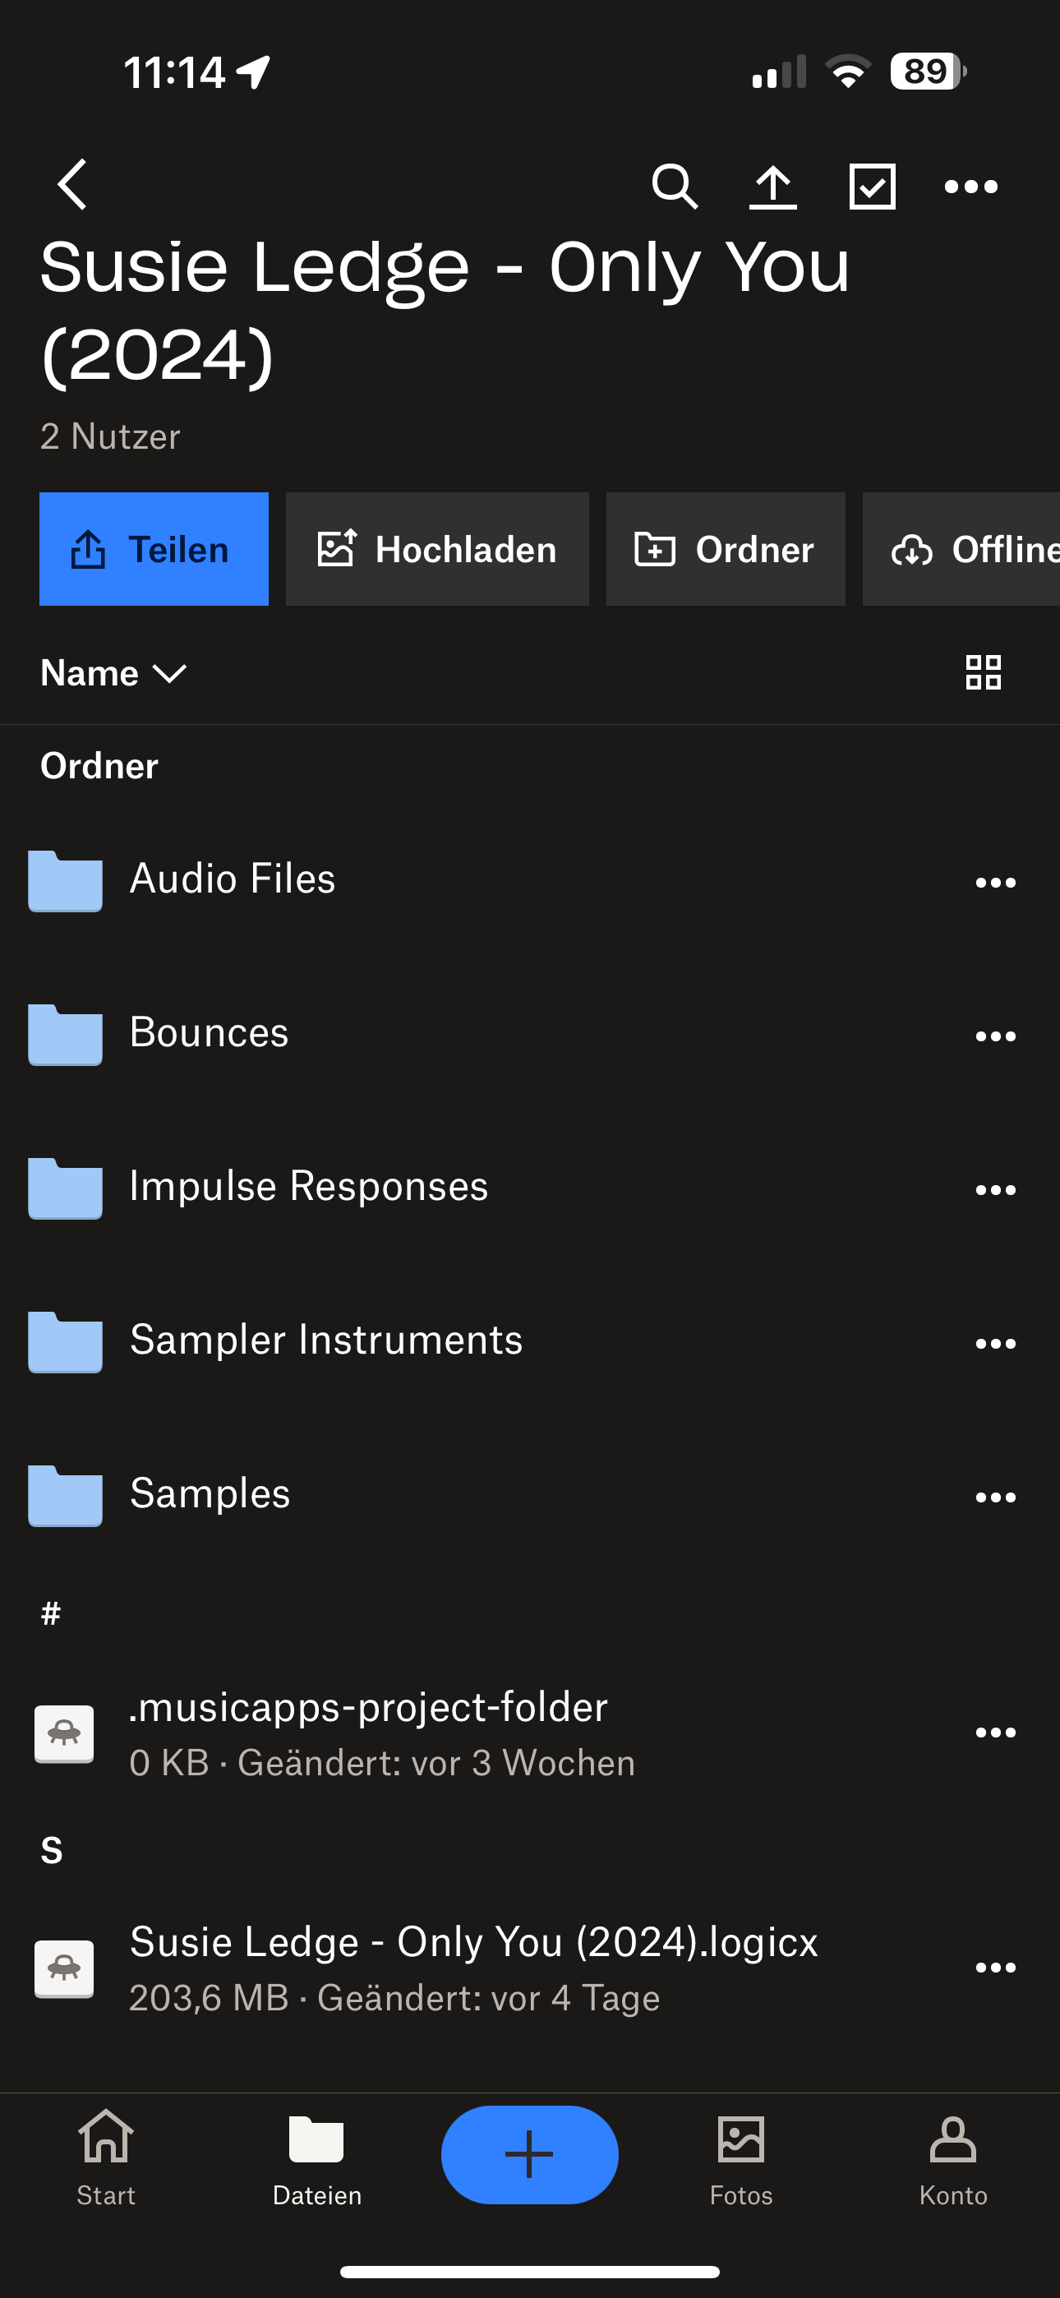
Task: Open the Impulse Responses folder
Action: [309, 1188]
